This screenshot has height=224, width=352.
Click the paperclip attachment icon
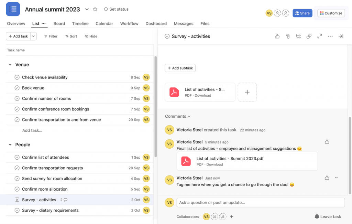pos(288,36)
